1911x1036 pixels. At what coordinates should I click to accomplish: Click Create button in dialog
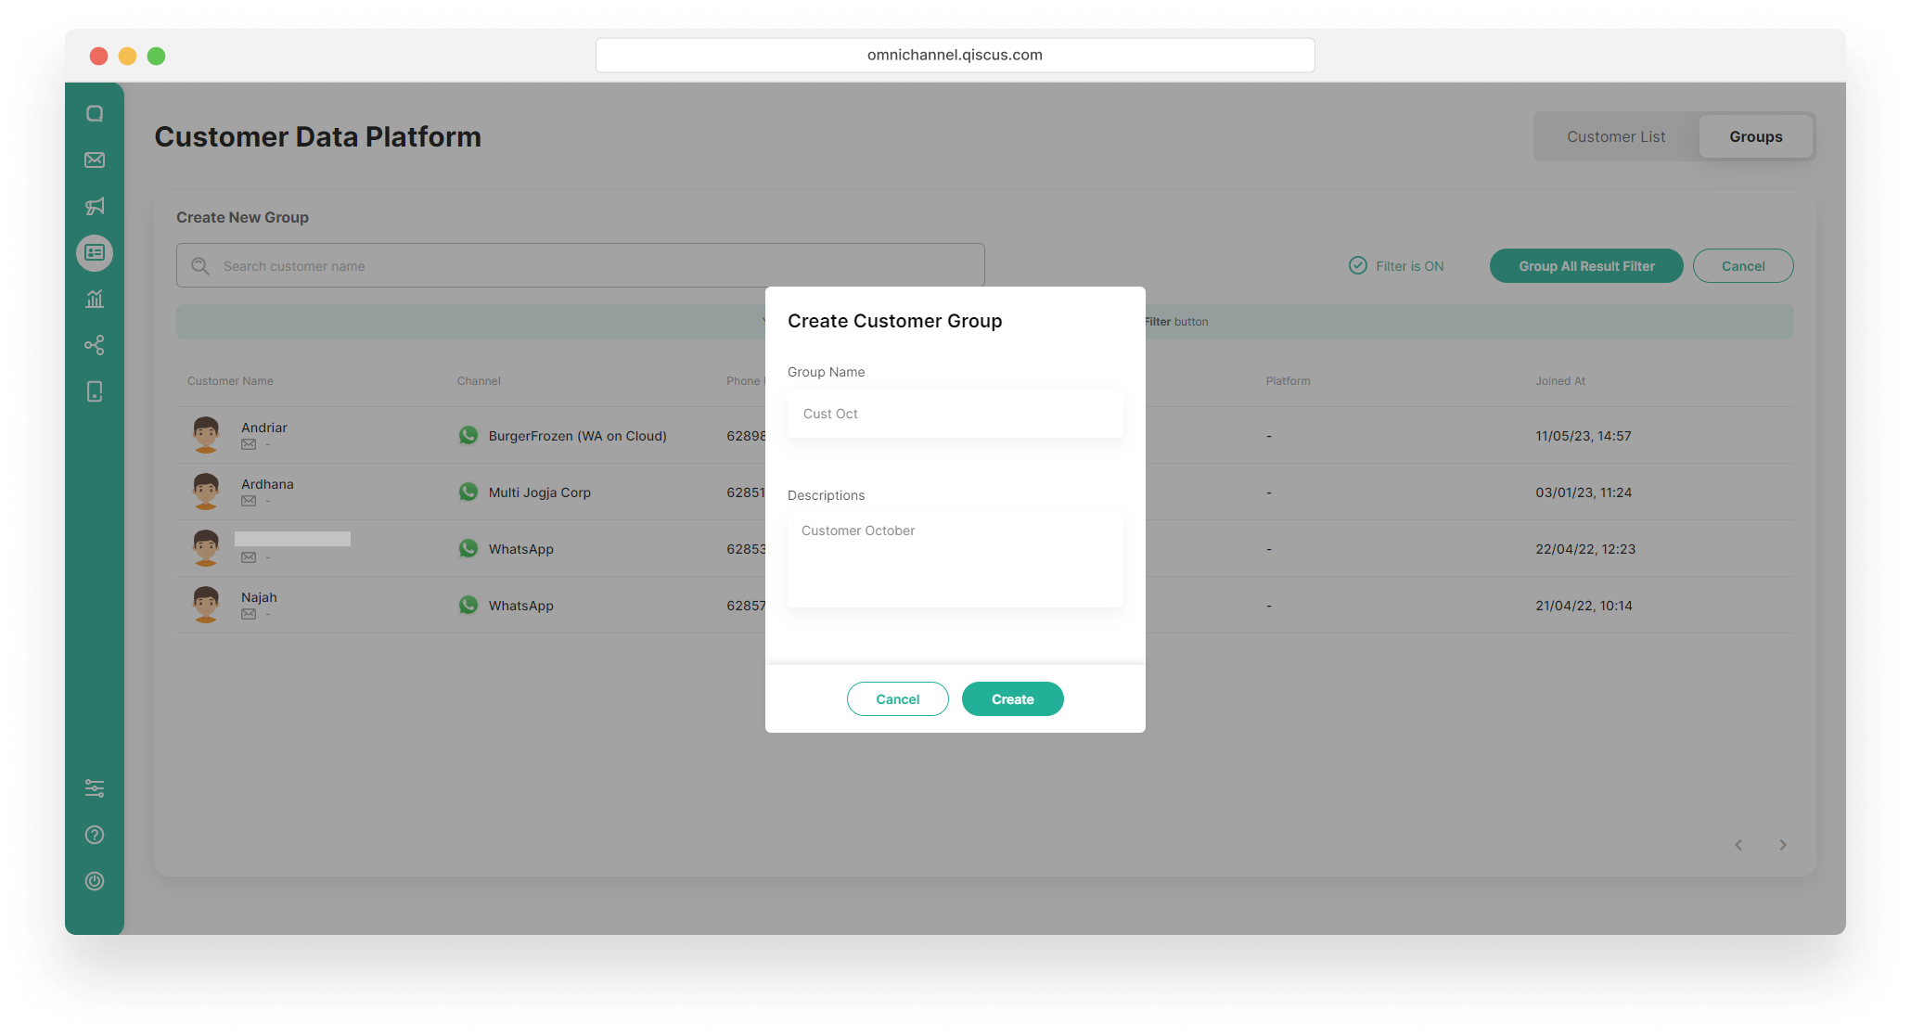tap(1012, 699)
